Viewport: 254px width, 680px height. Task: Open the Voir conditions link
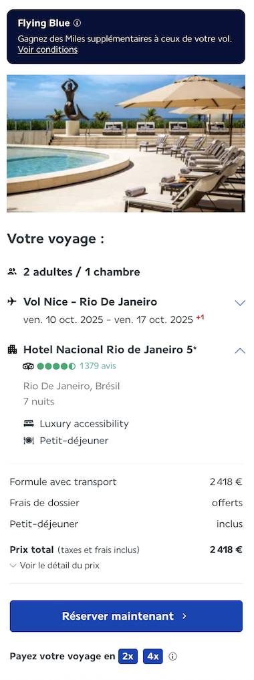pos(47,49)
